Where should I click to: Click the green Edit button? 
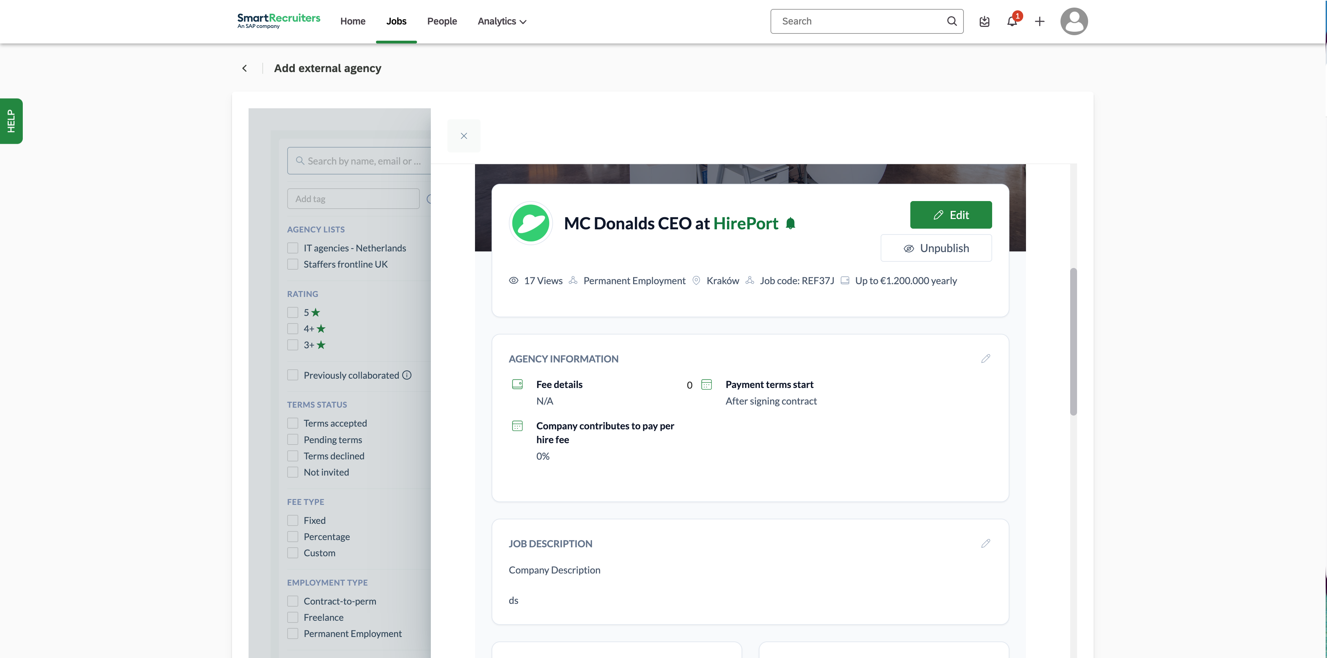[x=951, y=215]
